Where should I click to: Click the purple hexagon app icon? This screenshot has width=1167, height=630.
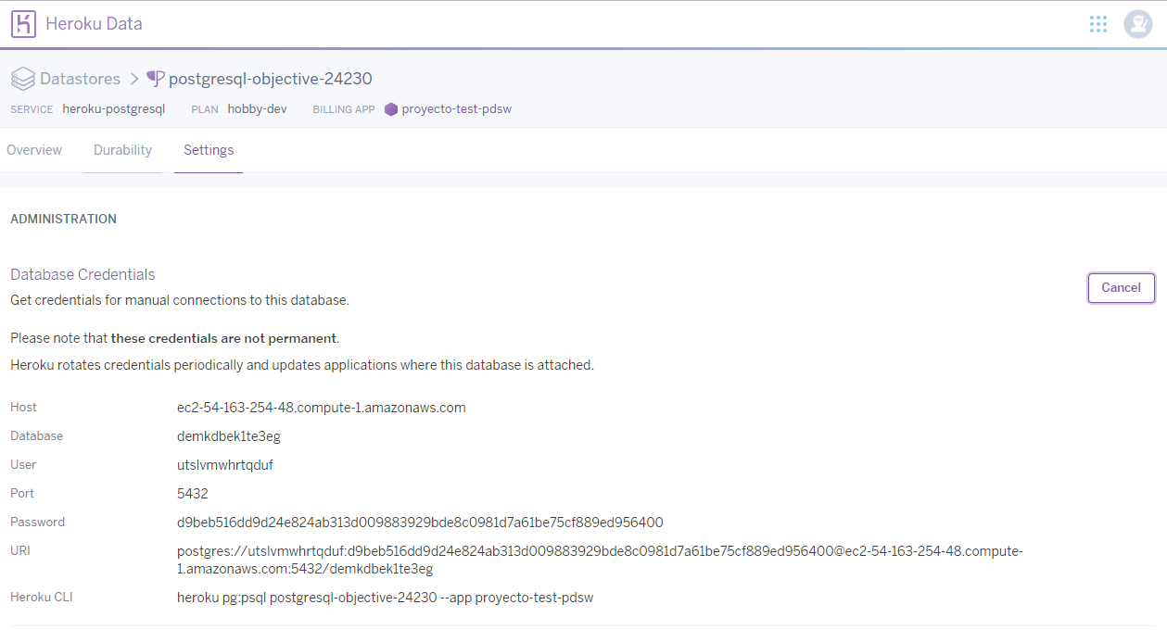pyautogui.click(x=391, y=109)
